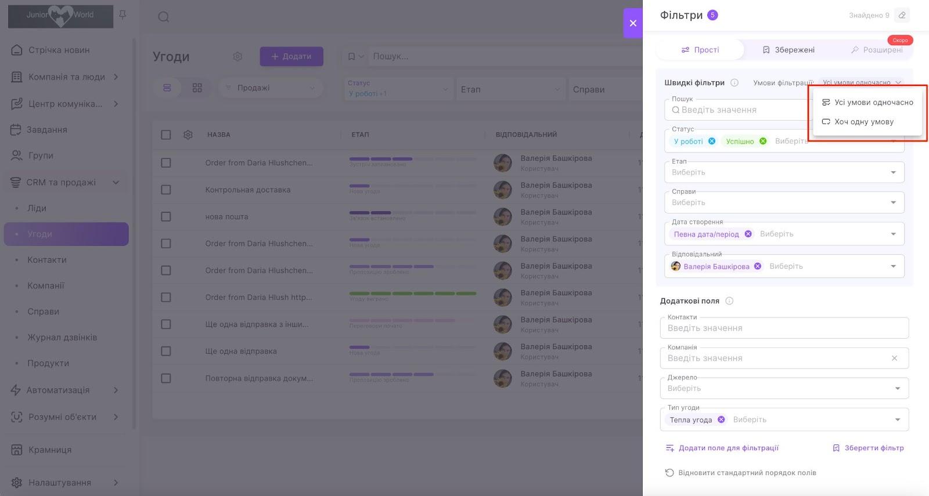Remove the 'У роботі' status tag
The image size is (929, 496).
pos(712,141)
